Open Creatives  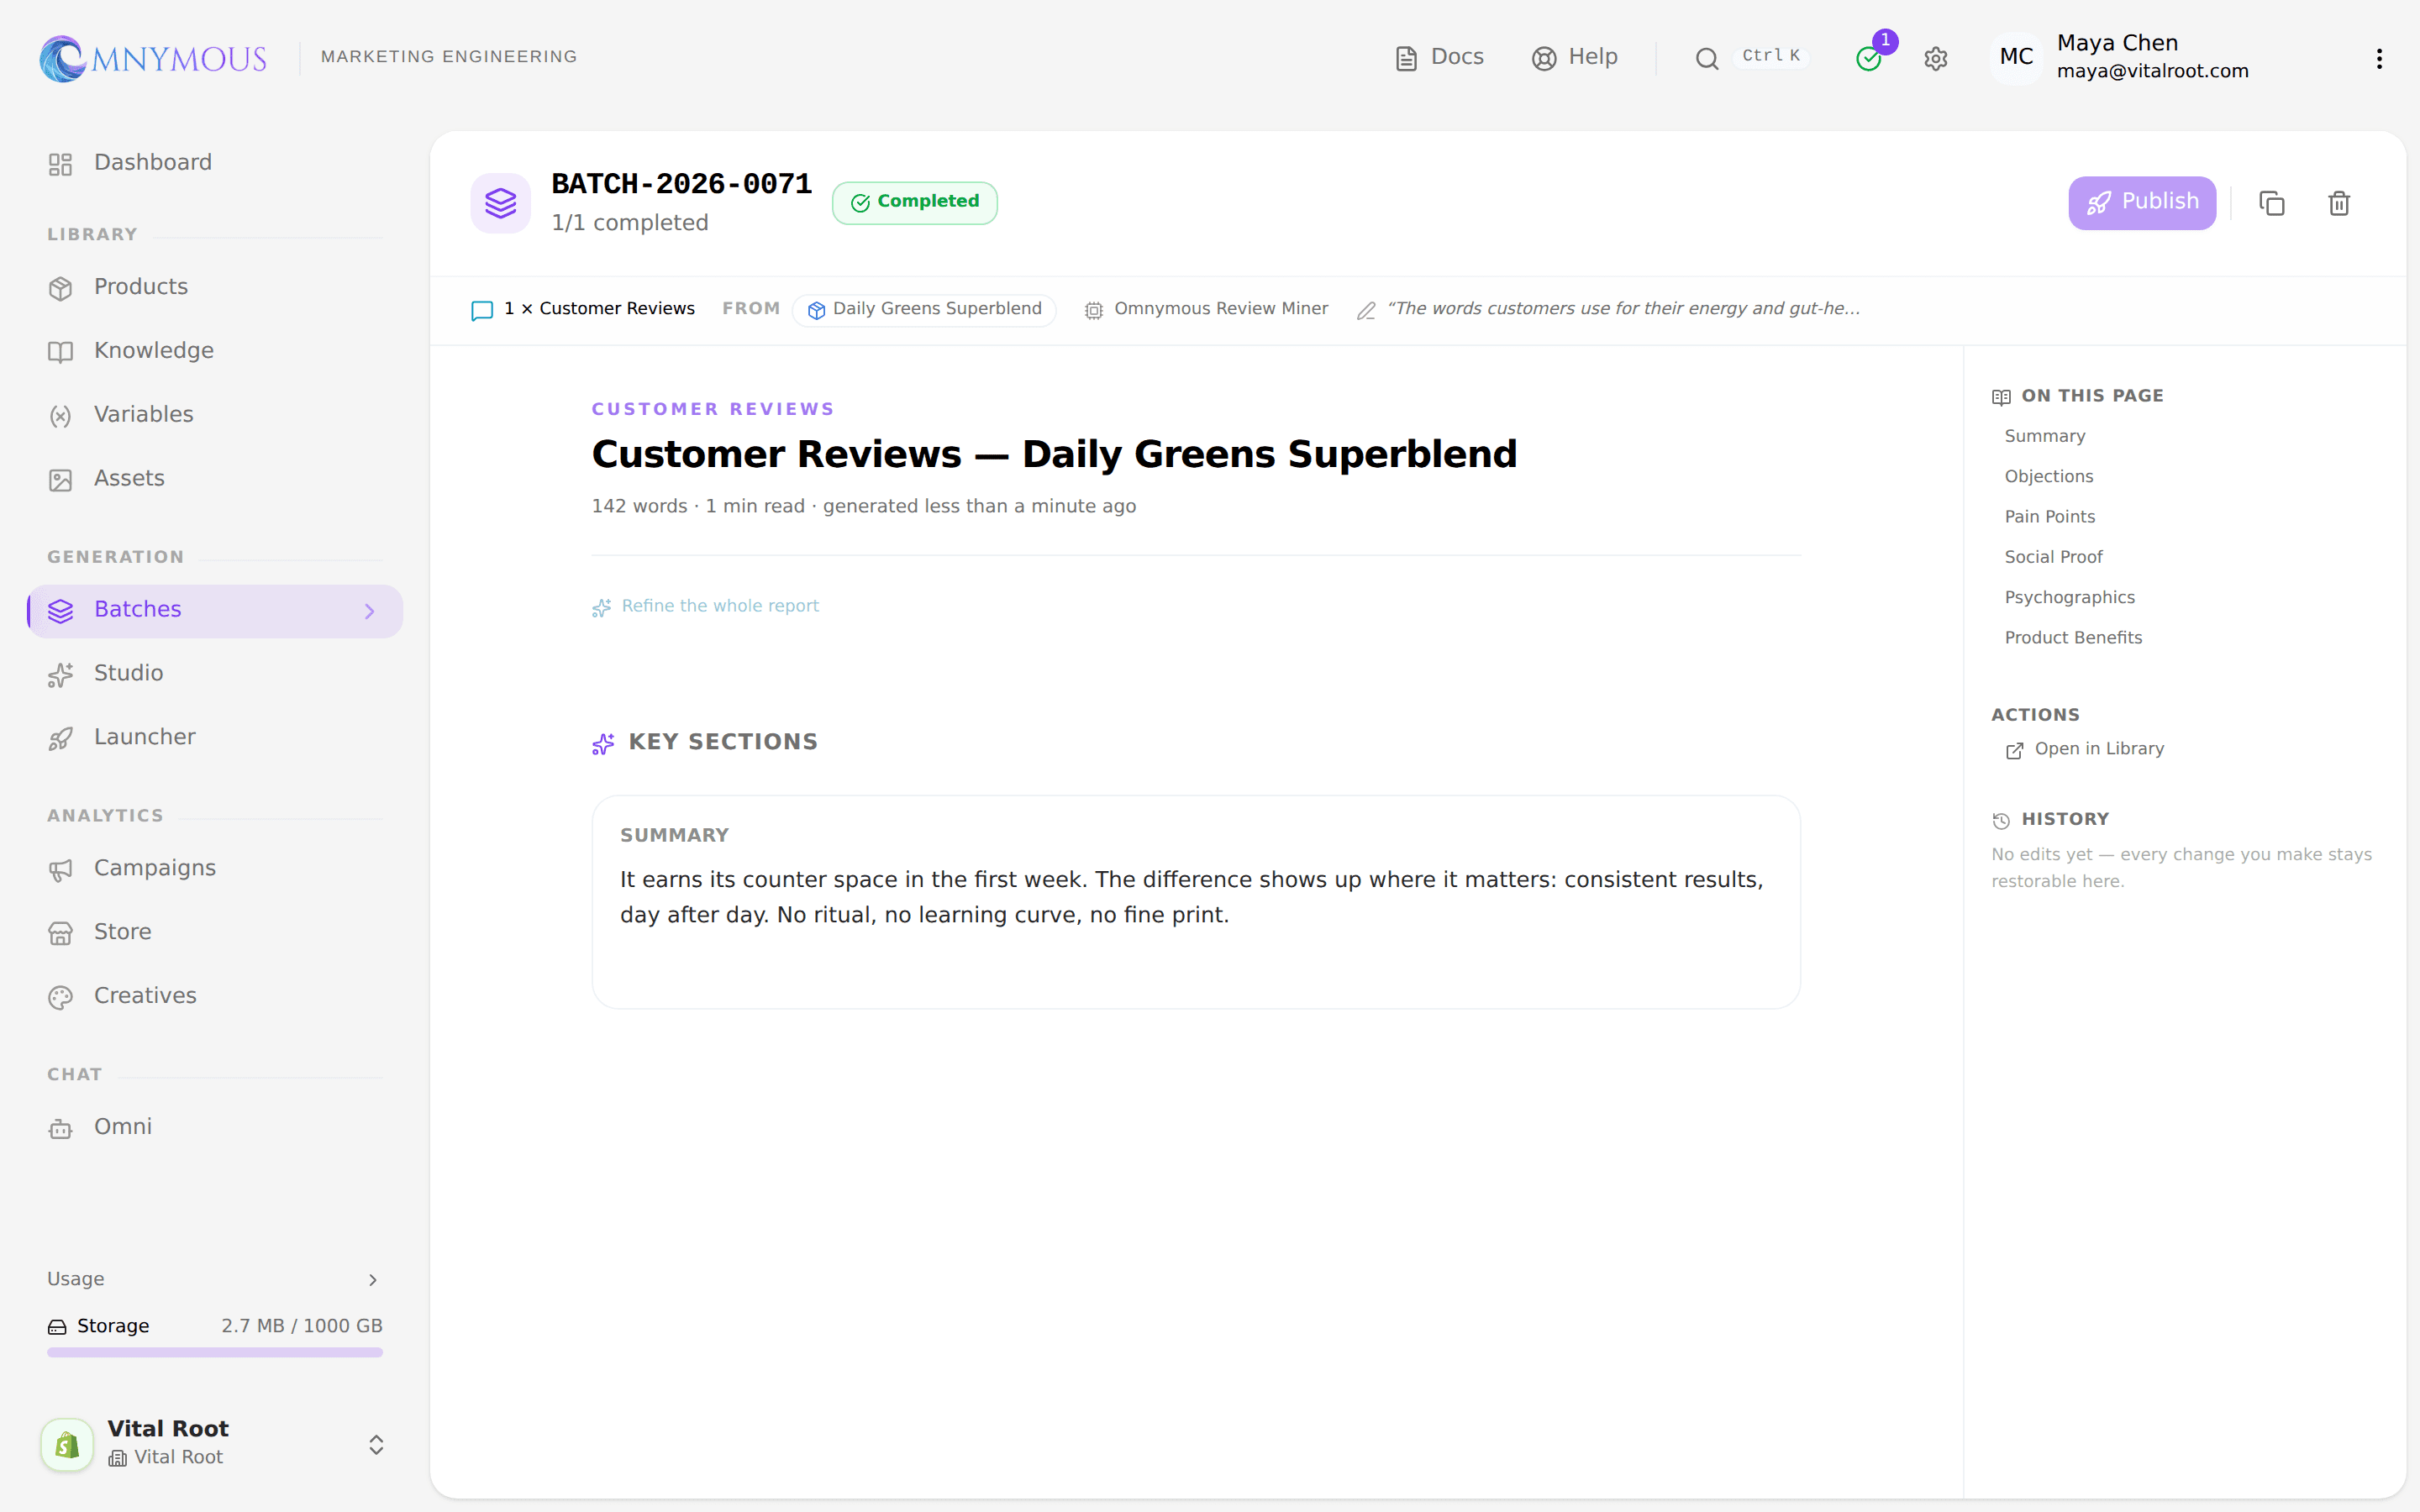(215, 996)
